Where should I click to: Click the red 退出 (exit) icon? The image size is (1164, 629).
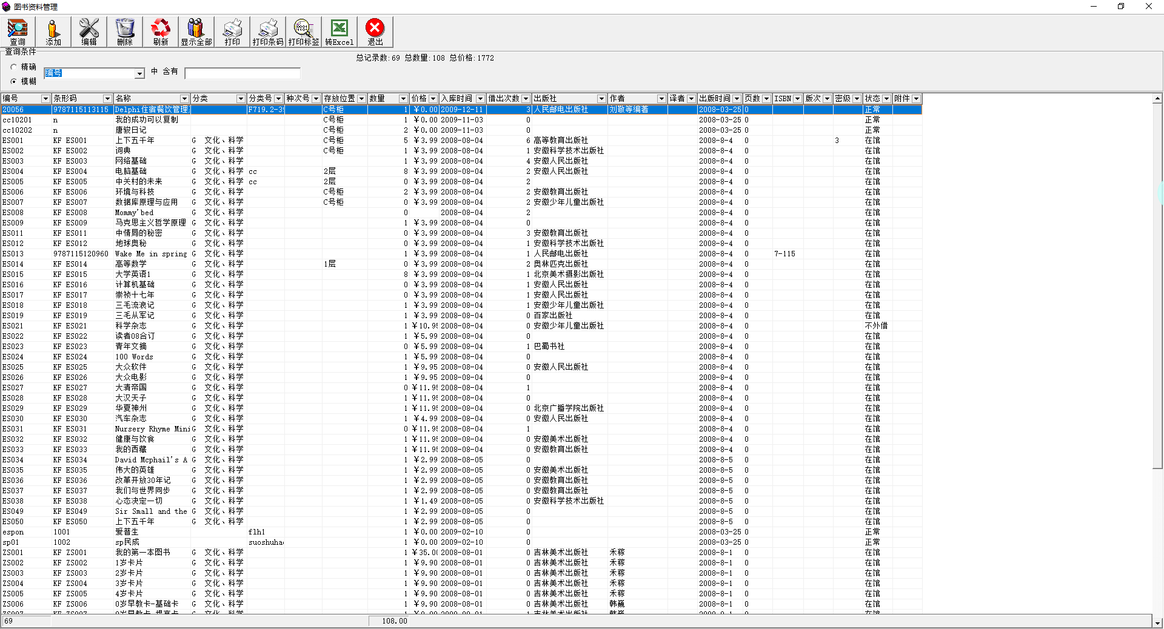click(x=375, y=32)
